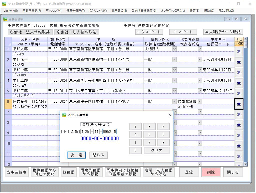Viewport: 256px width, 193px height.
Task: Close the 会社法人等番号 dialog with X
Action: point(170,115)
